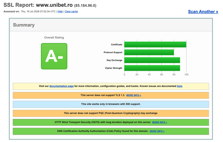223x142 pixels.
Task: Click the 'Overall Rating' label
Action: point(54,37)
